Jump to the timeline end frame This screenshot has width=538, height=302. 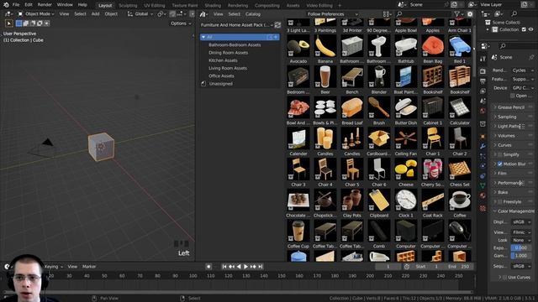pos(261,267)
